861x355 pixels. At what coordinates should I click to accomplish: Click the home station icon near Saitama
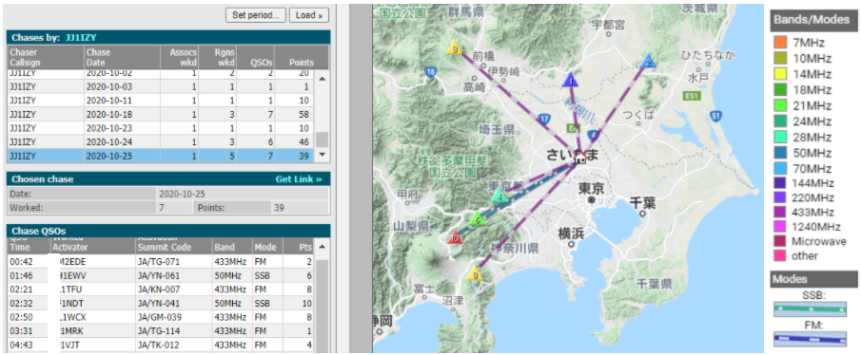(x=579, y=158)
